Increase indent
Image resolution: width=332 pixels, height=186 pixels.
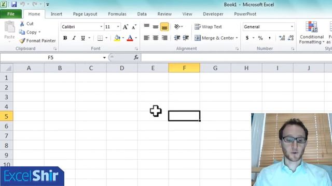186,38
